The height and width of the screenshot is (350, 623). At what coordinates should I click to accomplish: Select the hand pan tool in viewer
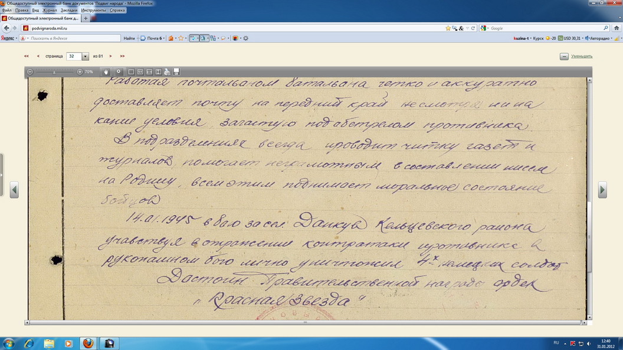(x=106, y=72)
